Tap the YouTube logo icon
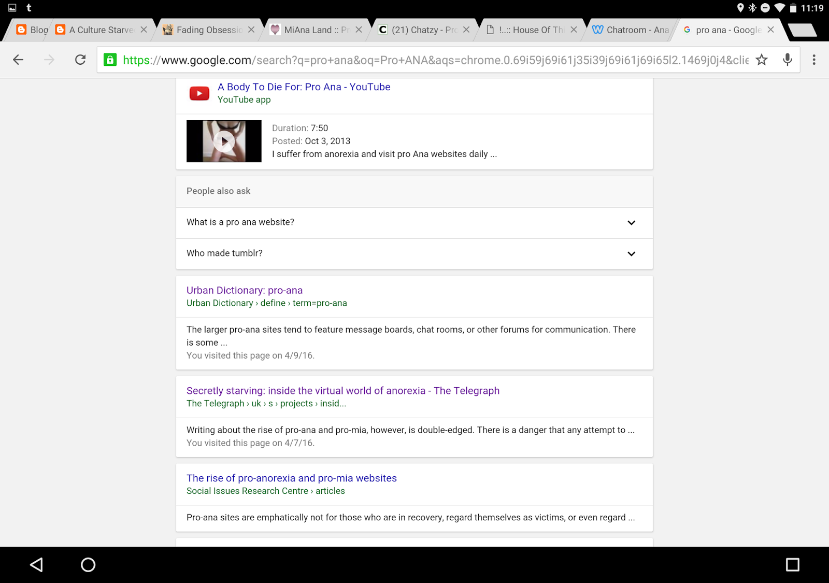This screenshot has width=829, height=583. (199, 93)
